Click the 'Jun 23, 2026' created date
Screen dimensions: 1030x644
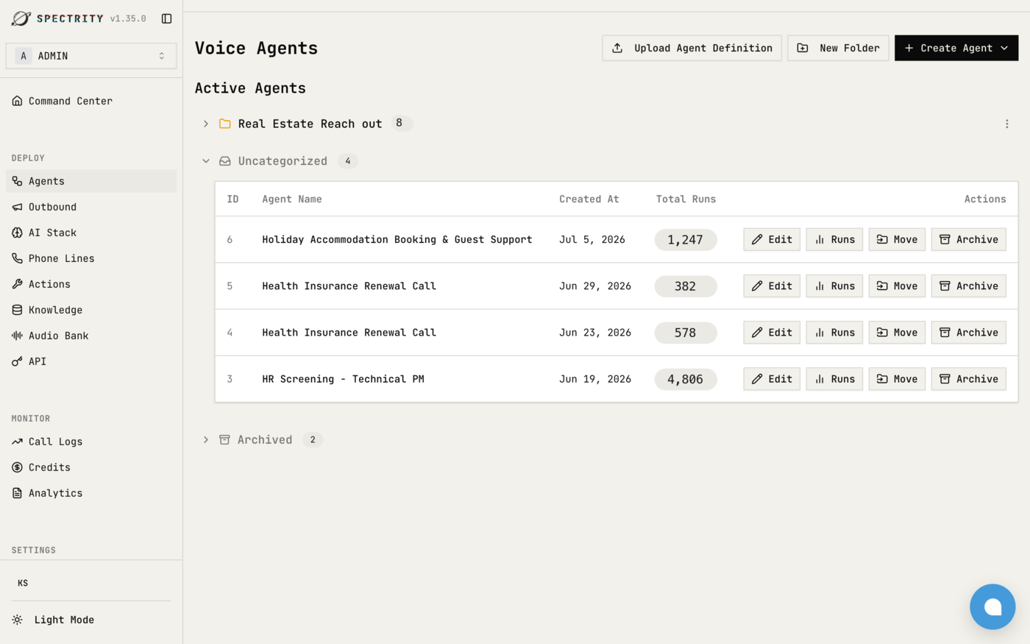pos(595,333)
